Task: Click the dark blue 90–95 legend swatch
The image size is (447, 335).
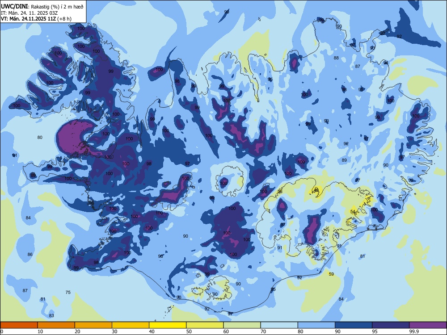Action: pyautogui.click(x=354, y=325)
